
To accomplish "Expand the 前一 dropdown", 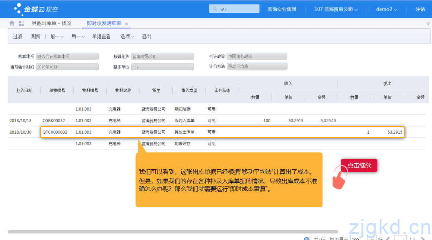I will (x=57, y=36).
